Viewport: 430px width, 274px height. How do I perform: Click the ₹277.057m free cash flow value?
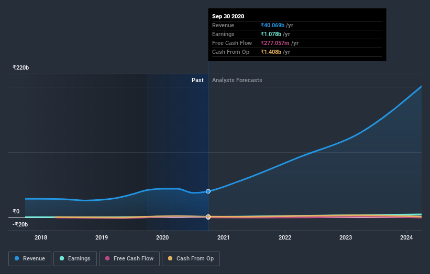pos(275,43)
